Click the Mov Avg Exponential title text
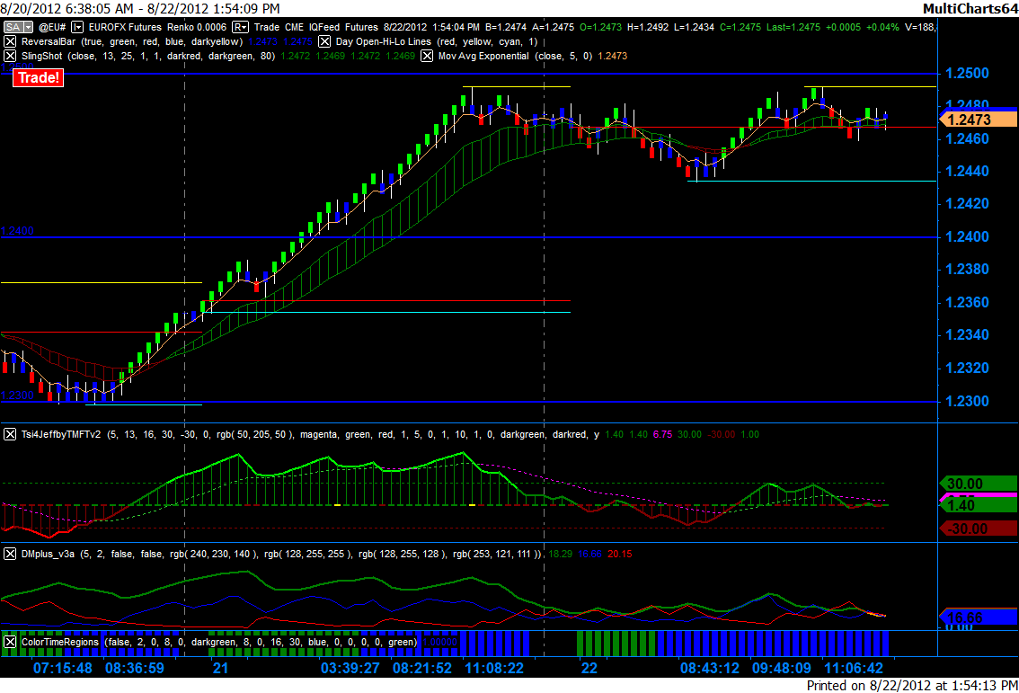This screenshot has width=1019, height=693. (483, 56)
